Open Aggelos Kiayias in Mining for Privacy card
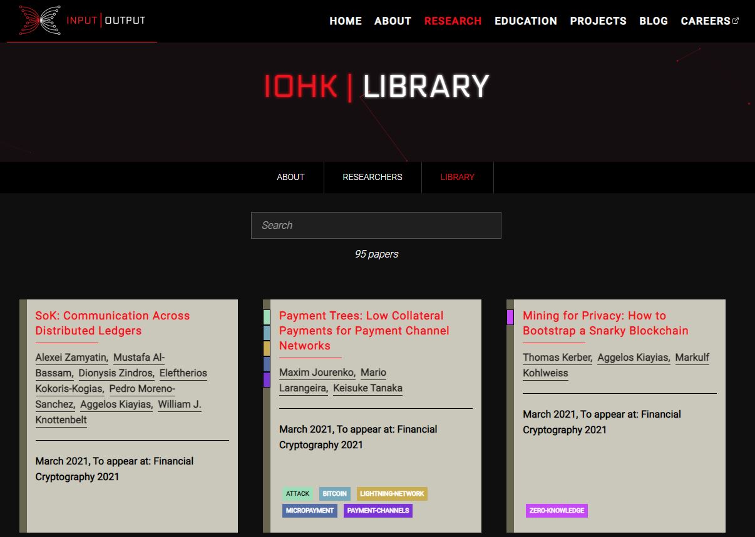Image resolution: width=755 pixels, height=537 pixels. (633, 358)
